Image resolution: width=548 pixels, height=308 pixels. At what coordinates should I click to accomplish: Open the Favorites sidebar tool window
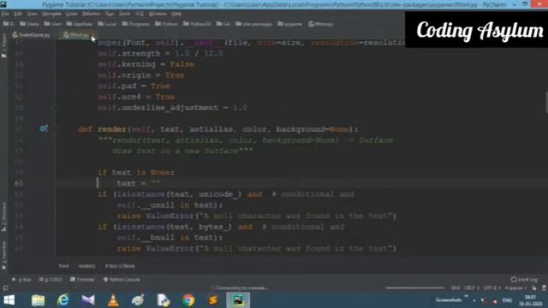3,255
